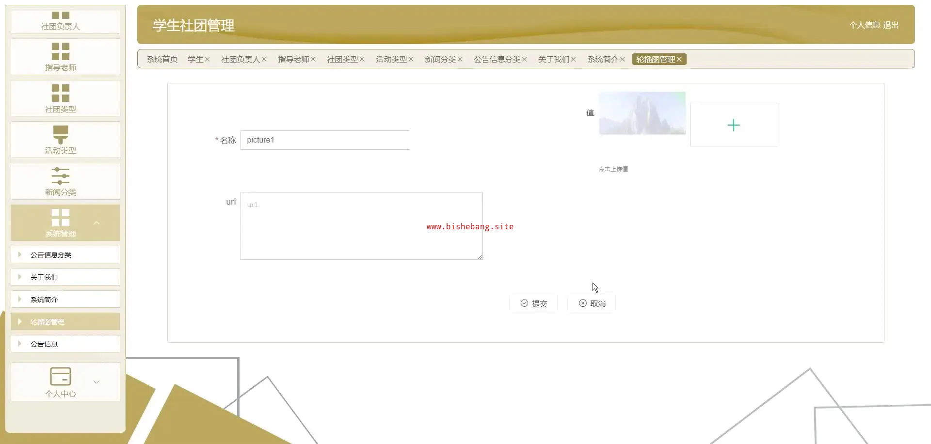The height and width of the screenshot is (444, 931).
Task: Click the 新闻分类 sliders icon
Action: tap(61, 176)
